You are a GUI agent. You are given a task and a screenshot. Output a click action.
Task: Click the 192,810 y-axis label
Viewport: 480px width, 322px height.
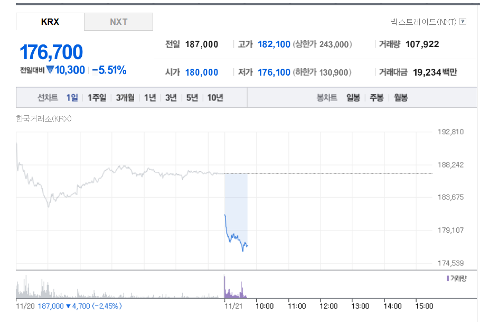(x=450, y=132)
